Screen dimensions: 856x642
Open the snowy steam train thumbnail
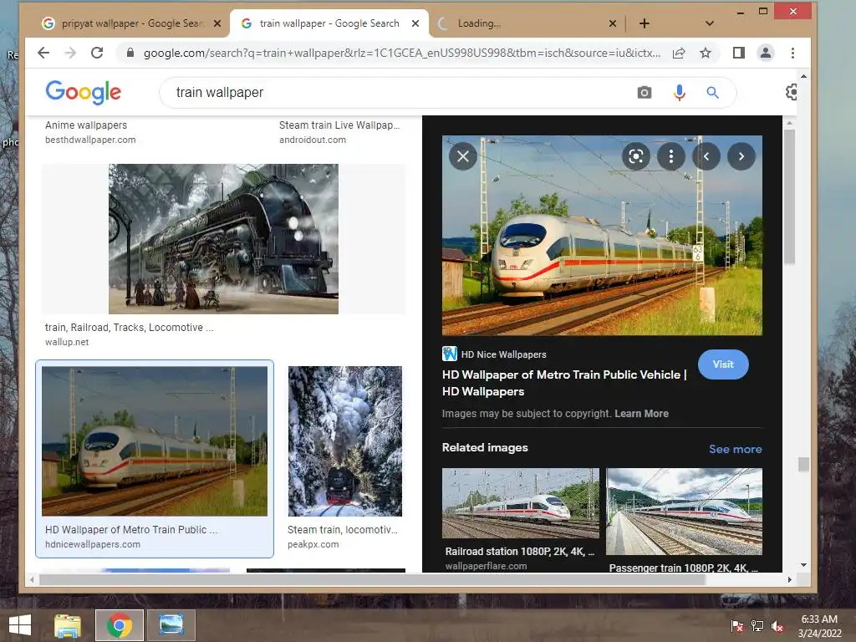[x=345, y=441]
